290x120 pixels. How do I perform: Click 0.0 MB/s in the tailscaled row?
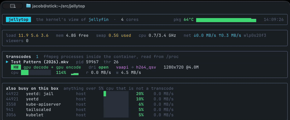pos(163,110)
